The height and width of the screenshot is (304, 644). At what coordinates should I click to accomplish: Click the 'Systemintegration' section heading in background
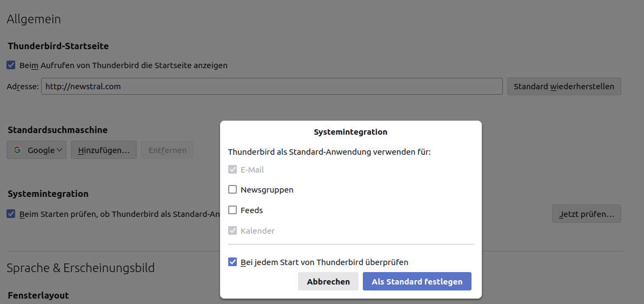48,194
